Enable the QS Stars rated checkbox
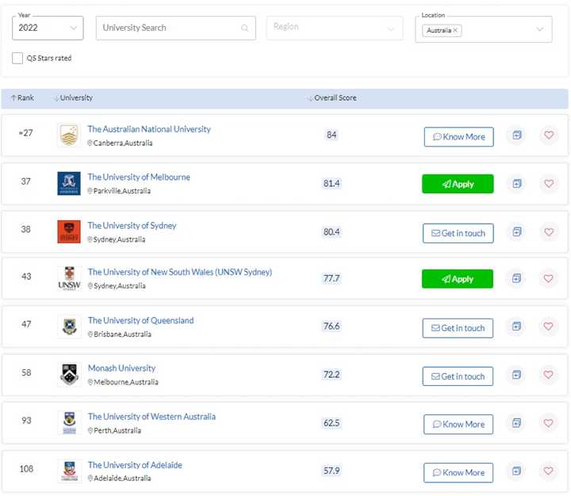571x496 pixels. (17, 58)
